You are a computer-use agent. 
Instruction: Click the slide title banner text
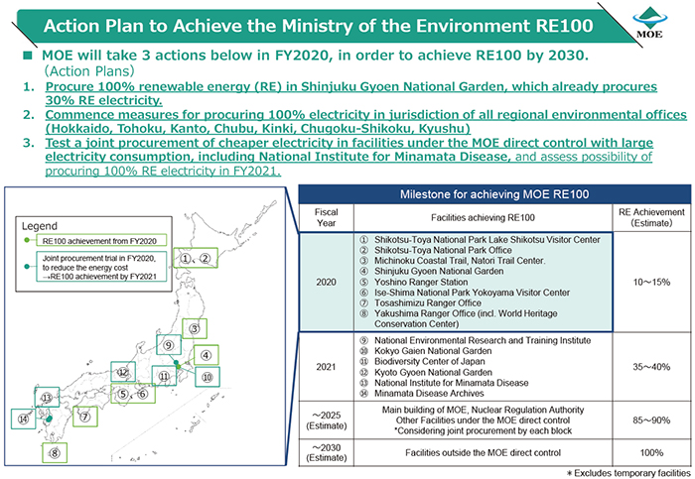[x=319, y=26]
